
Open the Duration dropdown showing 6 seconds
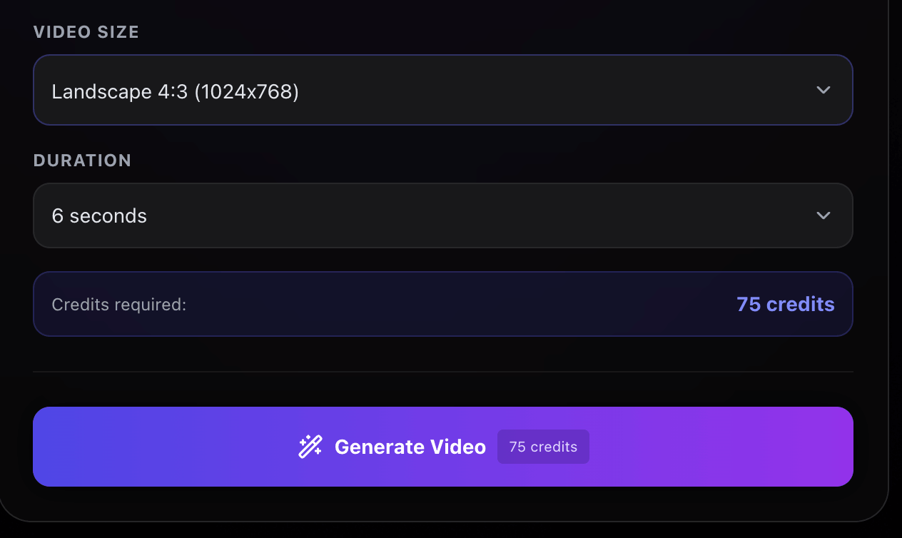(443, 215)
